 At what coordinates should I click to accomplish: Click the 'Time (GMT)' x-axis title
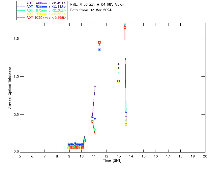click(x=112, y=161)
